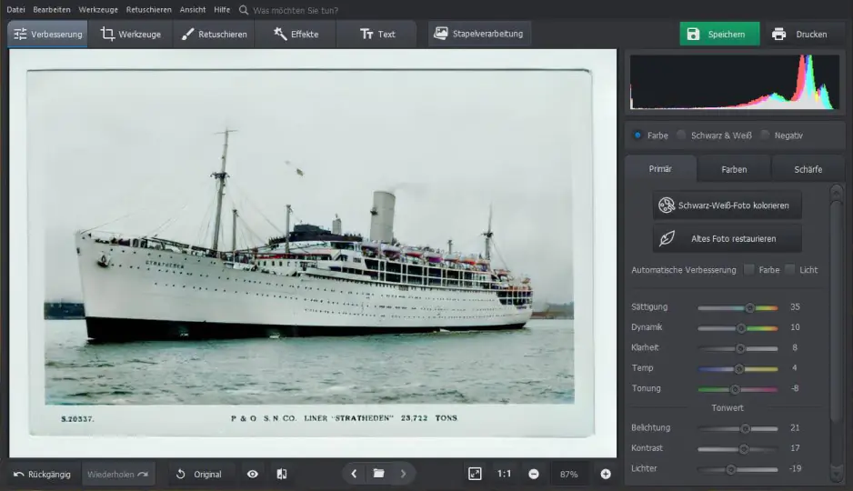Open the folder browse icon

378,474
